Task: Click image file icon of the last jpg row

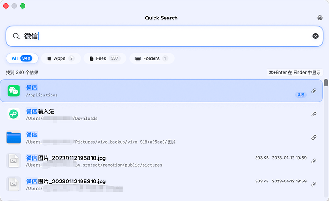Action: pos(14,184)
